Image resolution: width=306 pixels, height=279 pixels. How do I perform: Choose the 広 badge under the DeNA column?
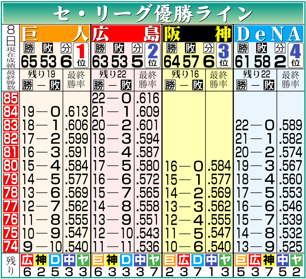tap(255, 260)
